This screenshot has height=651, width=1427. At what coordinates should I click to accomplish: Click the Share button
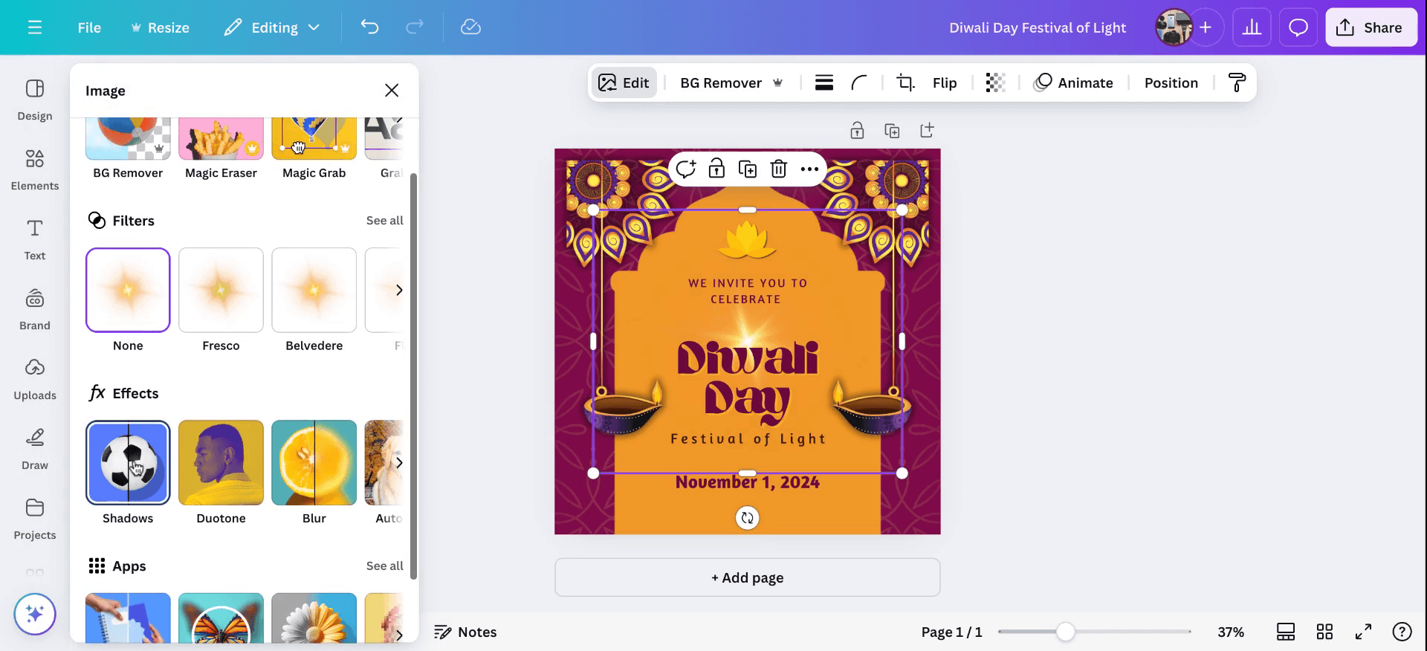[x=1371, y=27]
